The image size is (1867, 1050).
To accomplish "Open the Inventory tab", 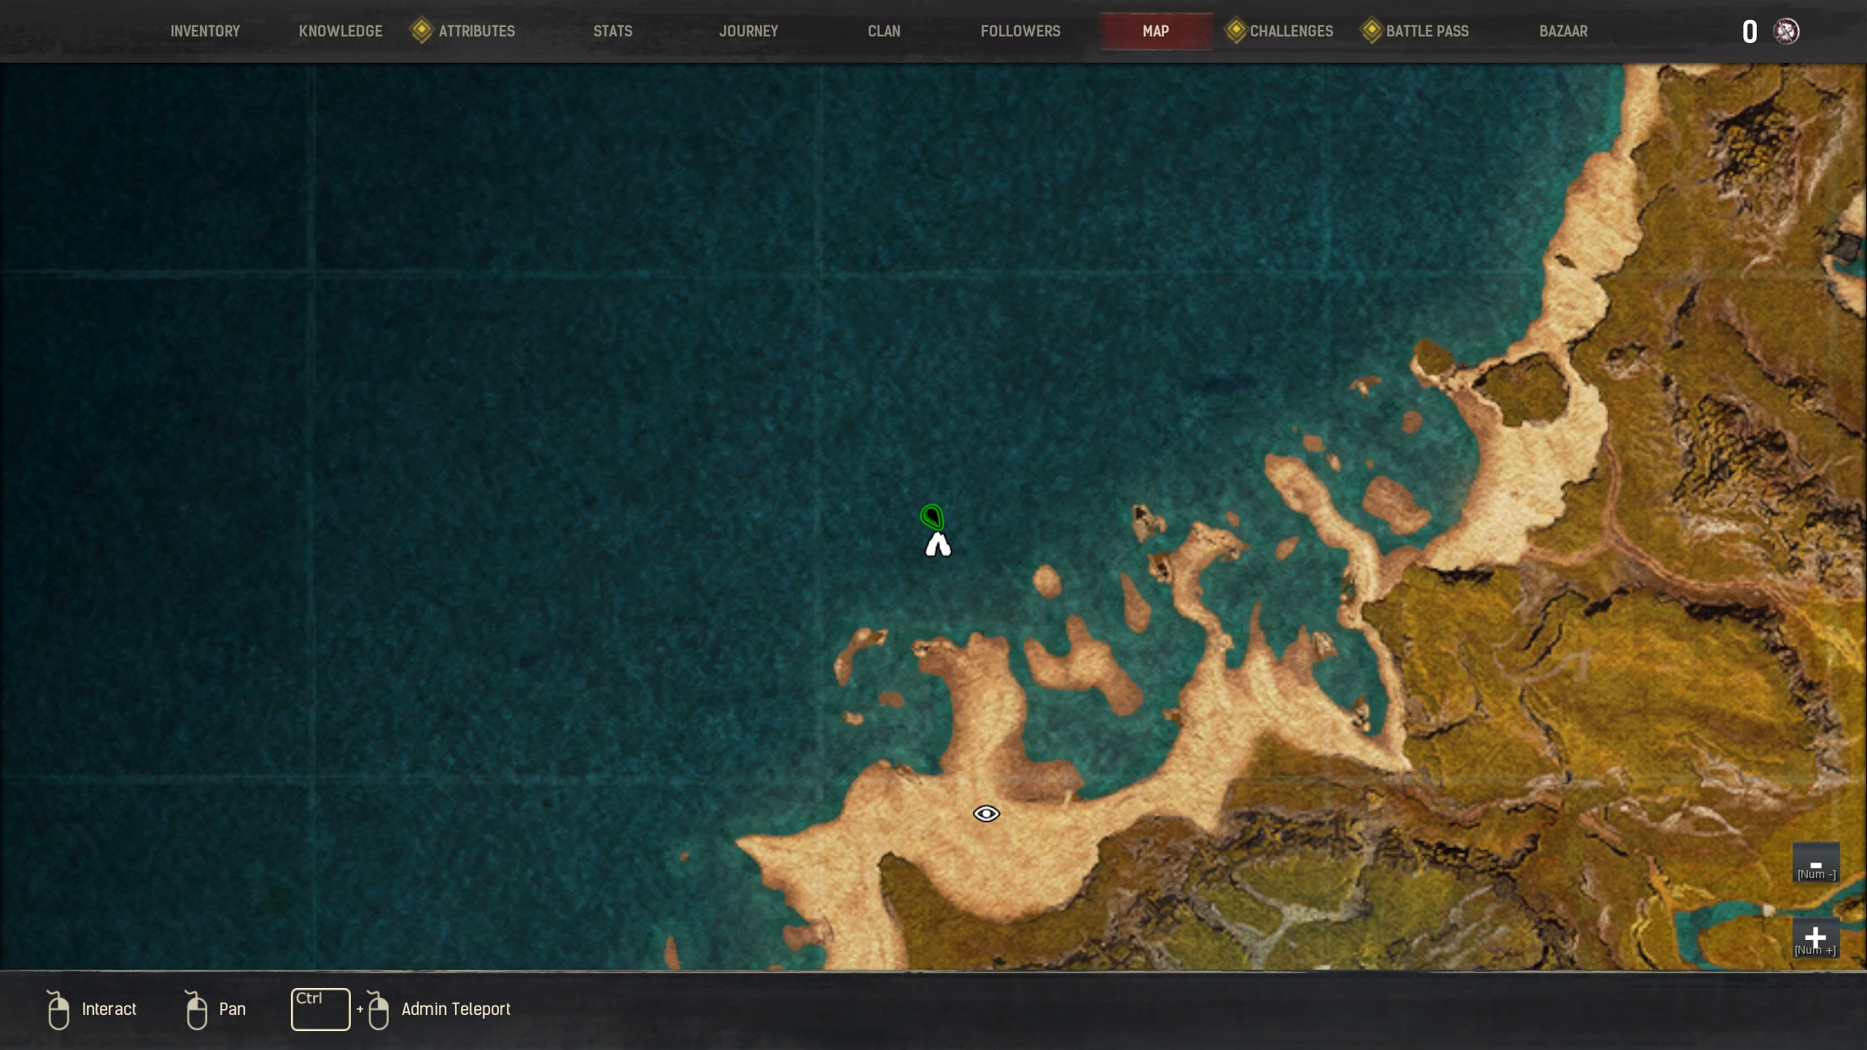I will pyautogui.click(x=205, y=31).
